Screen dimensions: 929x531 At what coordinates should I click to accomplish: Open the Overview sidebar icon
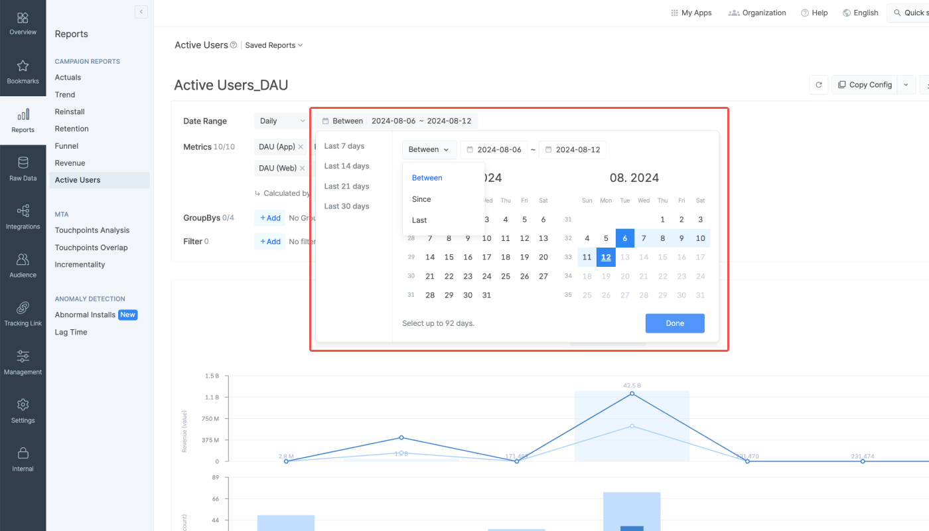coord(23,18)
